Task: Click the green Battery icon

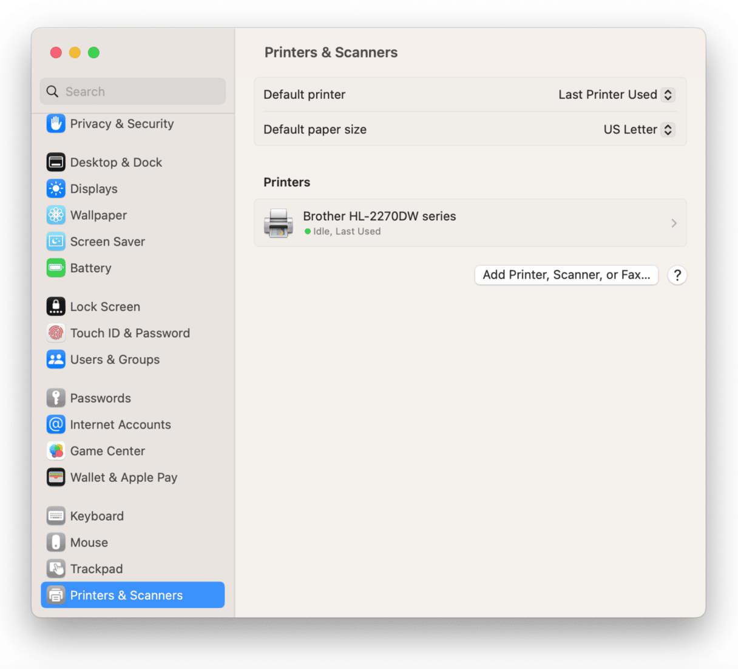Action: (x=56, y=268)
